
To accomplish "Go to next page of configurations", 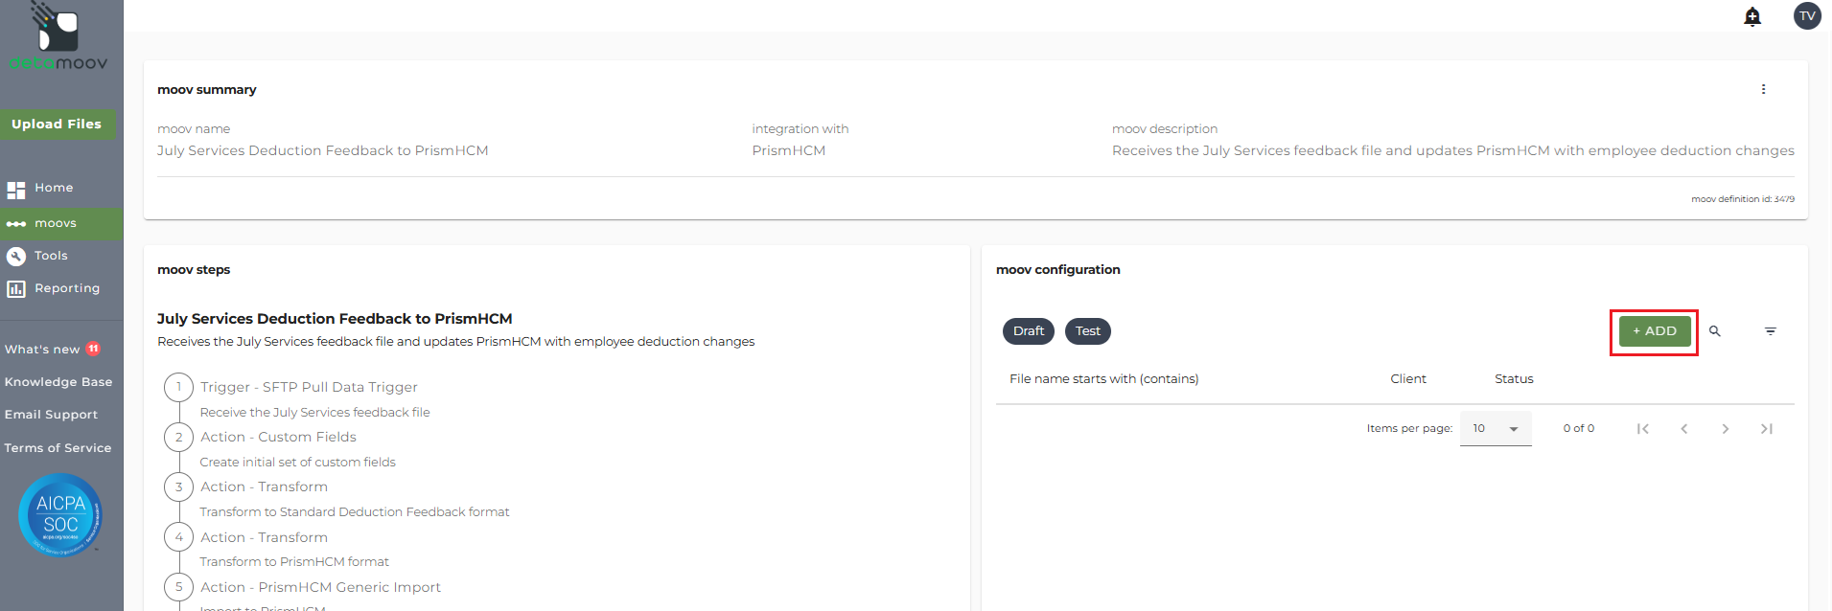I will point(1726,429).
